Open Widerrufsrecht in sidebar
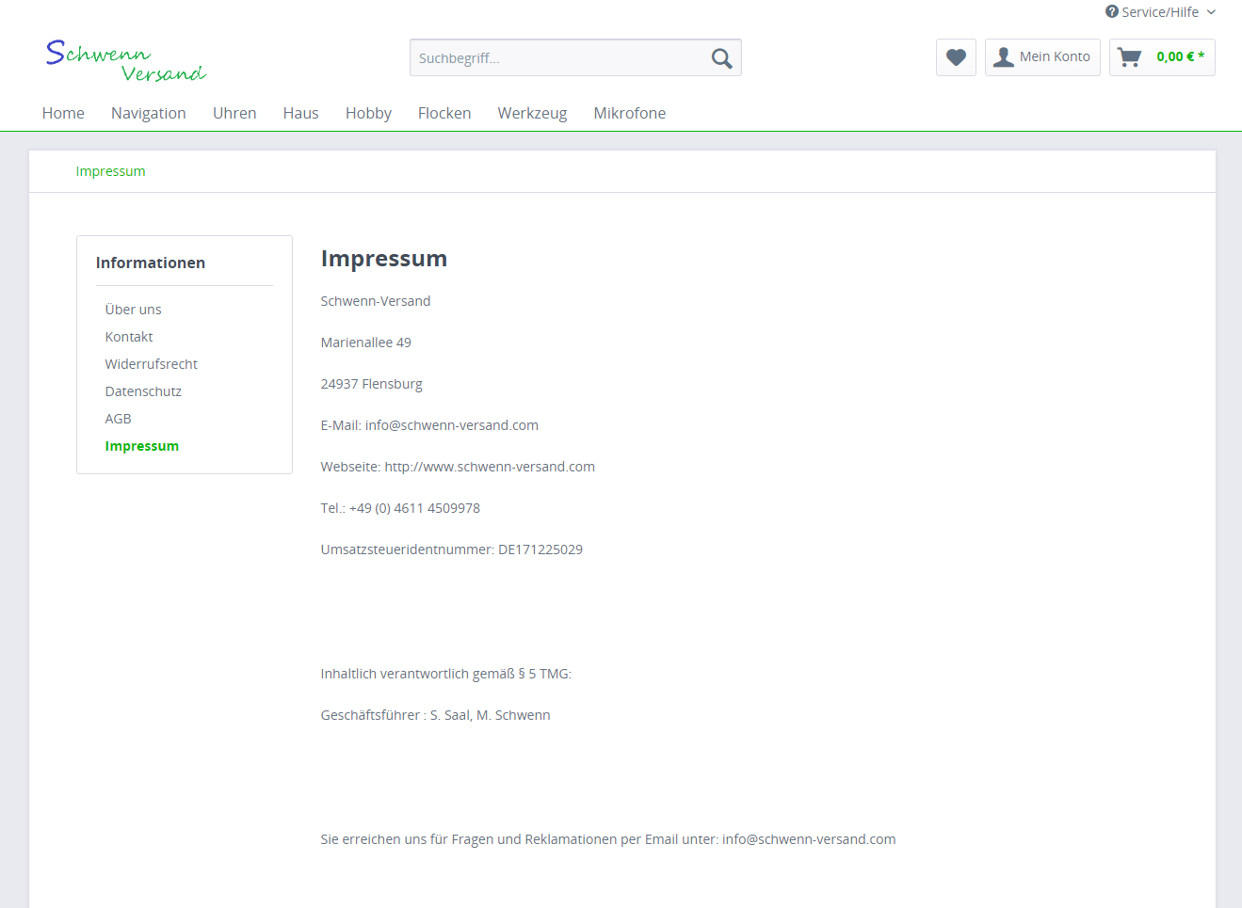This screenshot has height=908, width=1242. 152,364
